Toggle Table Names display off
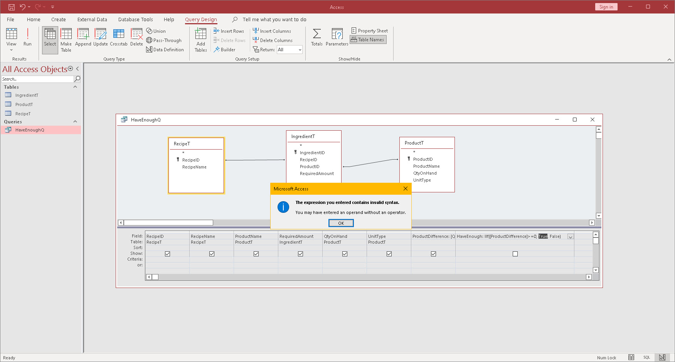Screen dimensions: 675x362 point(367,39)
